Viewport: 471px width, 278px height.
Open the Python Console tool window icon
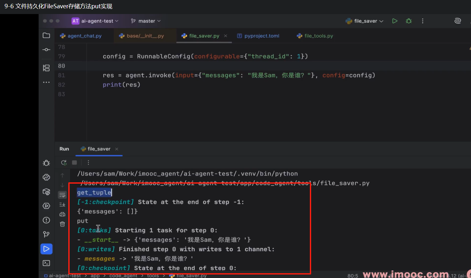pyautogui.click(x=46, y=177)
